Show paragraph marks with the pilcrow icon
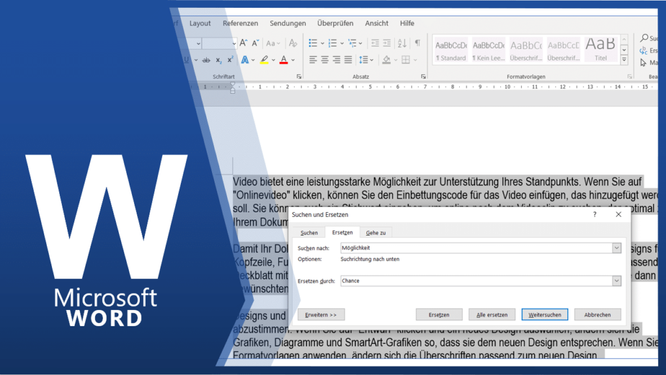The width and height of the screenshot is (666, 375). click(418, 43)
